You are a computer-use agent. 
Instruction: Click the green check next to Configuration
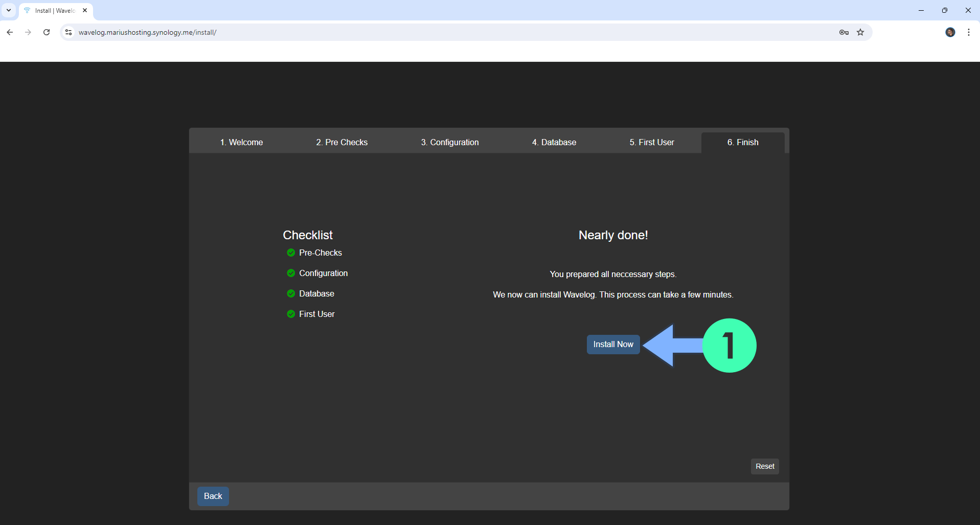pyautogui.click(x=291, y=273)
